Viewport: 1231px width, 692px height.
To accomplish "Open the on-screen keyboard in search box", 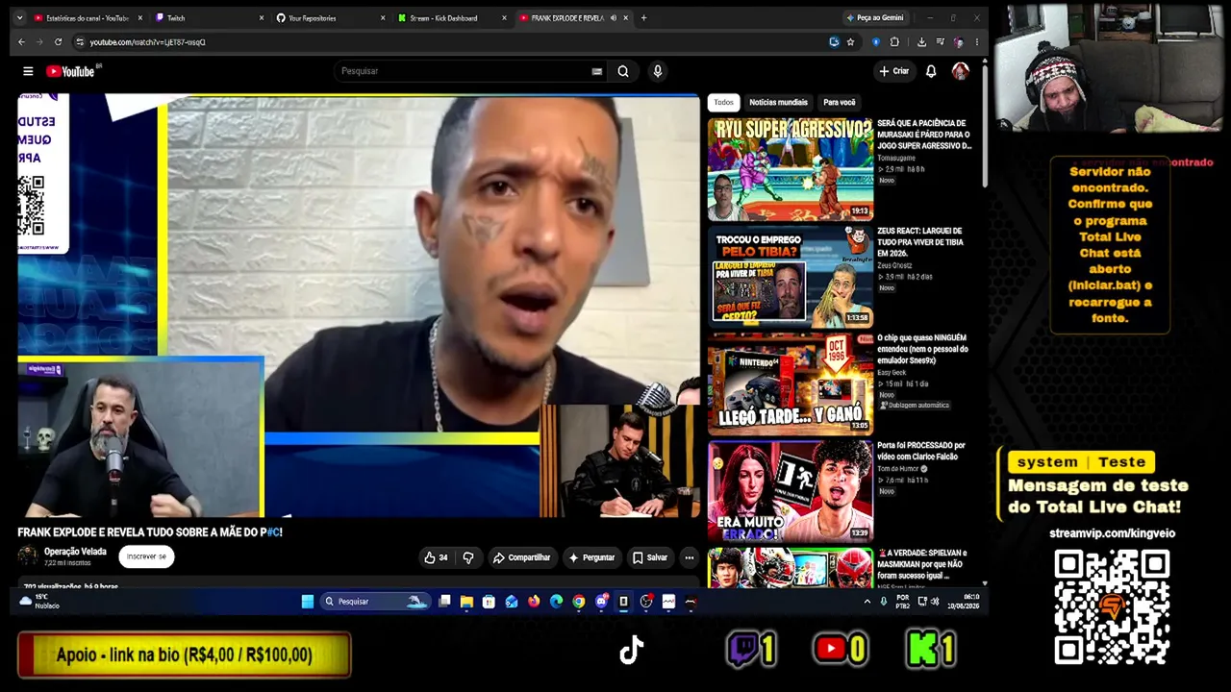I will coord(596,71).
